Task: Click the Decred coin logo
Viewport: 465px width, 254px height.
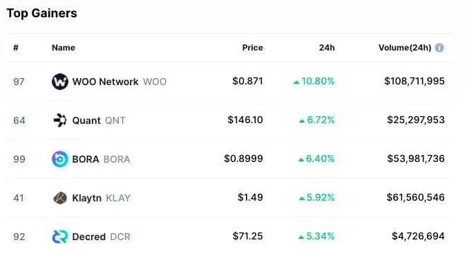Action: pyautogui.click(x=60, y=237)
